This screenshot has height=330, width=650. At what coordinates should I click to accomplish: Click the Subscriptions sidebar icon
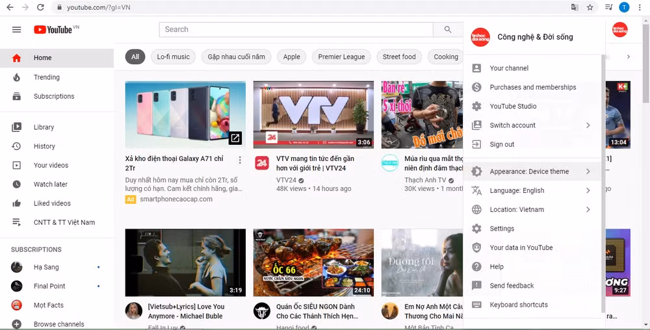[17, 97]
